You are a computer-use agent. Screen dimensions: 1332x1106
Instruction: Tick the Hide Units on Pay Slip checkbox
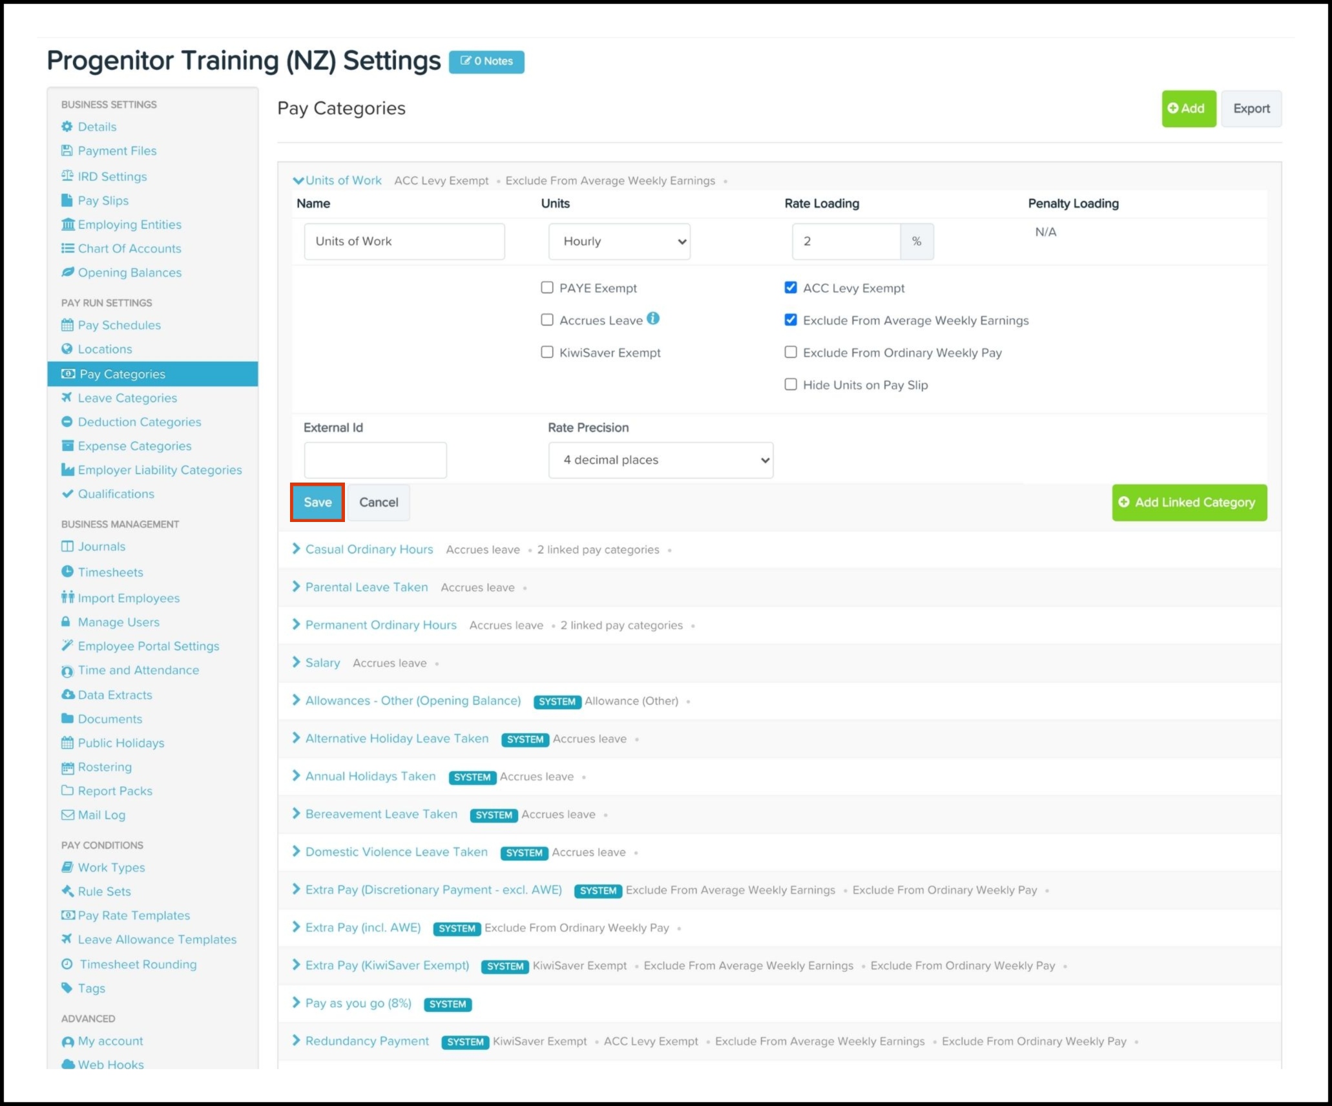(x=791, y=384)
